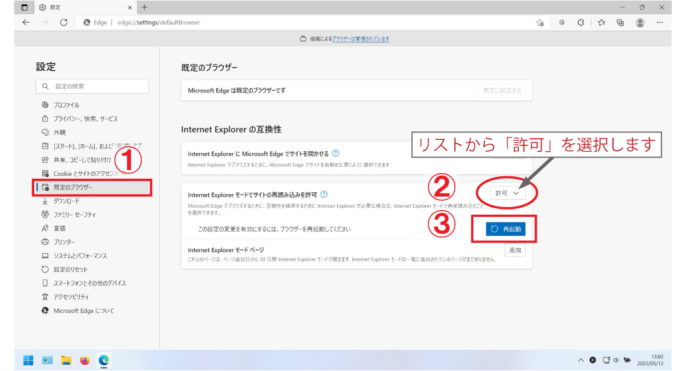Add this page to favorites star icon
Image resolution: width=685 pixels, height=371 pixels.
pyautogui.click(x=539, y=23)
